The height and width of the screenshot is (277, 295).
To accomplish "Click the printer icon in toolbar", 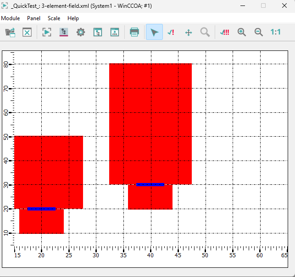I will [134, 32].
